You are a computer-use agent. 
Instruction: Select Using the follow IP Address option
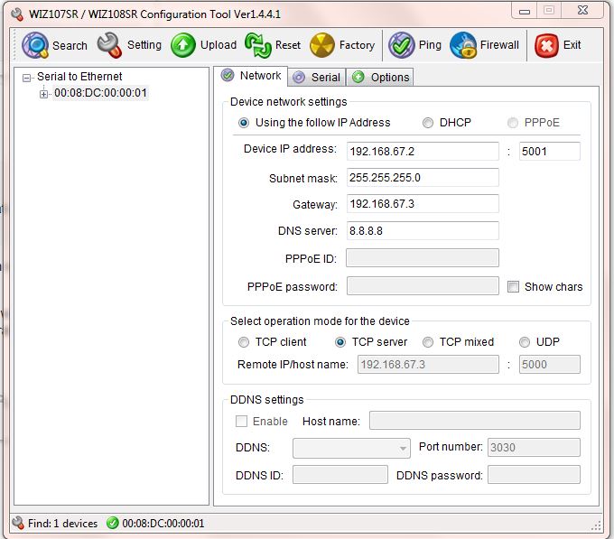click(x=244, y=123)
